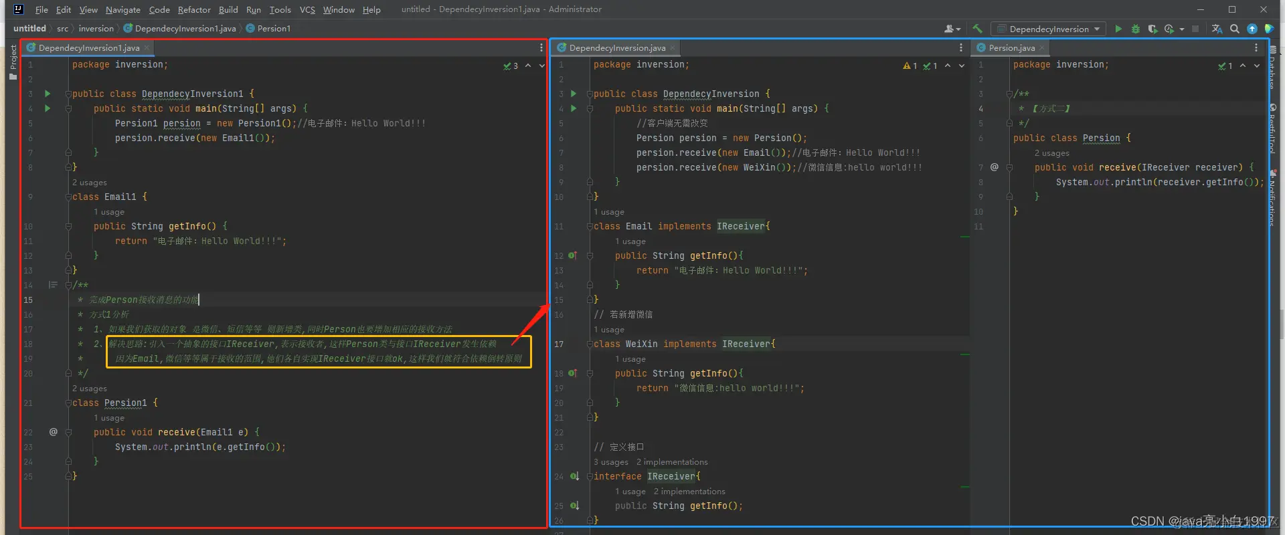Close the DependecyInversion1.java tab
The height and width of the screenshot is (535, 1285).
[x=147, y=48]
